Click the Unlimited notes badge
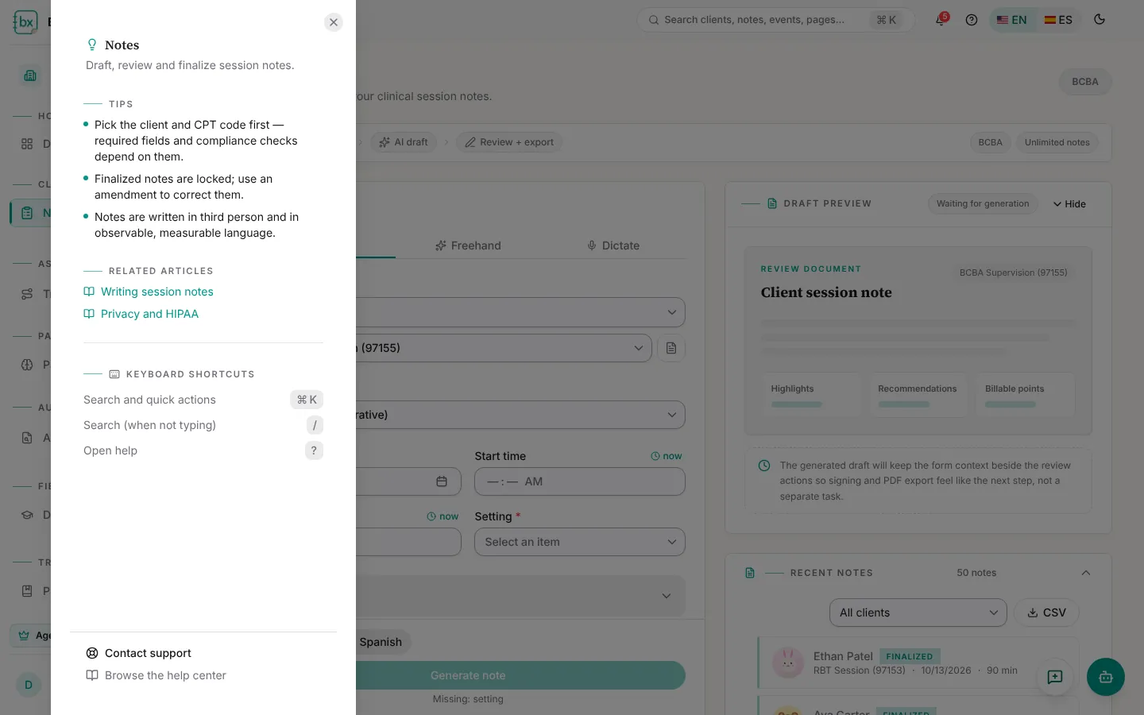 tap(1057, 142)
